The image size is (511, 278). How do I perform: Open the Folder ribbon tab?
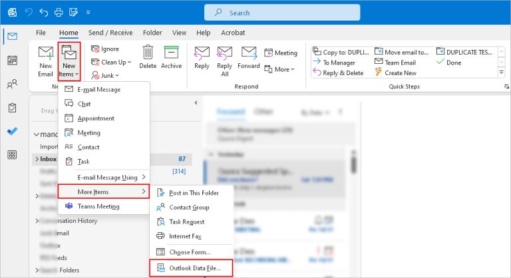tap(152, 33)
